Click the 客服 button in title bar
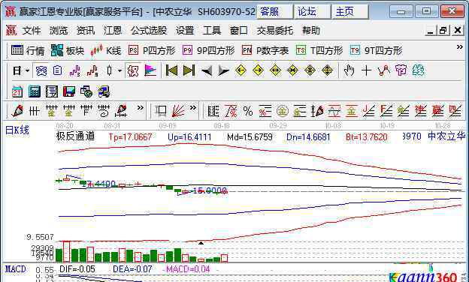The height and width of the screenshot is (282, 469). pyautogui.click(x=274, y=12)
